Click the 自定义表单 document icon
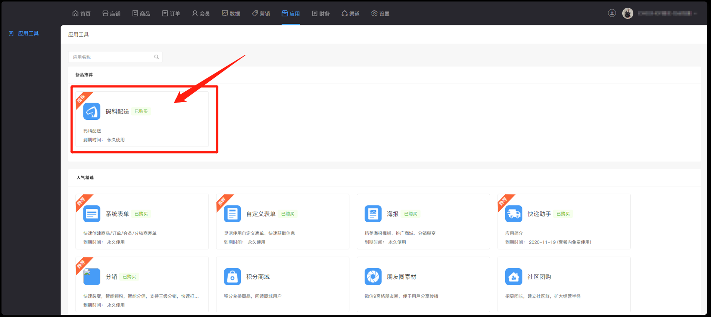This screenshot has width=711, height=317. 232,214
